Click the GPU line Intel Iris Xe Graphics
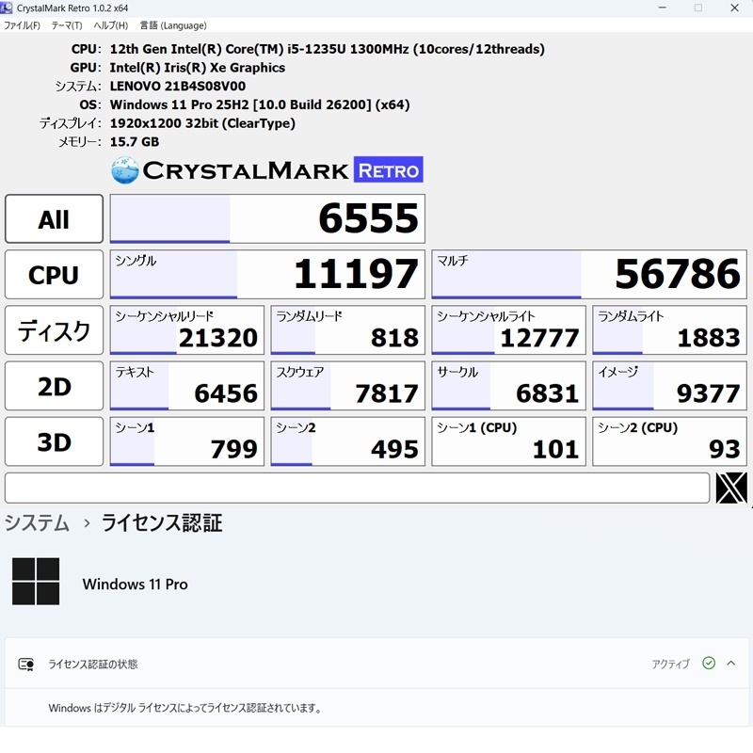 (198, 68)
